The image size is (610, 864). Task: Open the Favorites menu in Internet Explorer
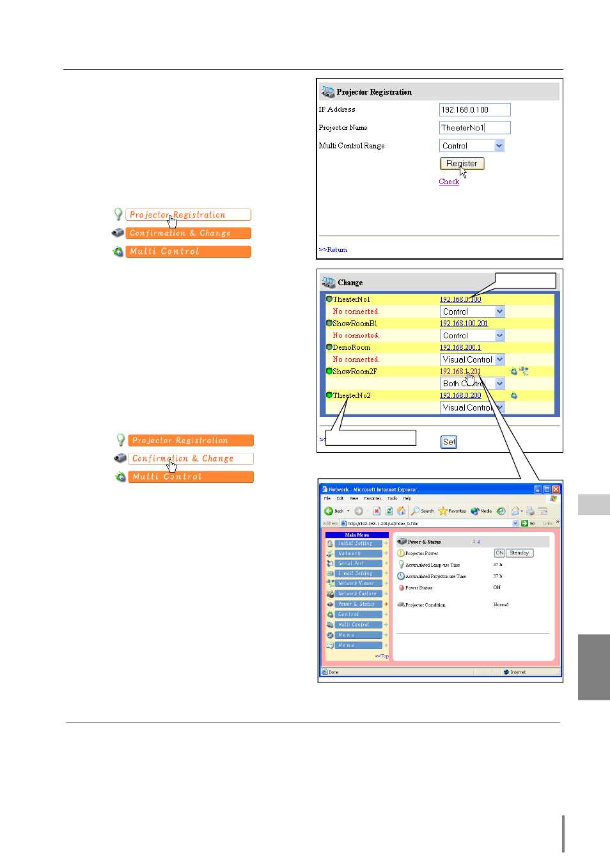(373, 498)
